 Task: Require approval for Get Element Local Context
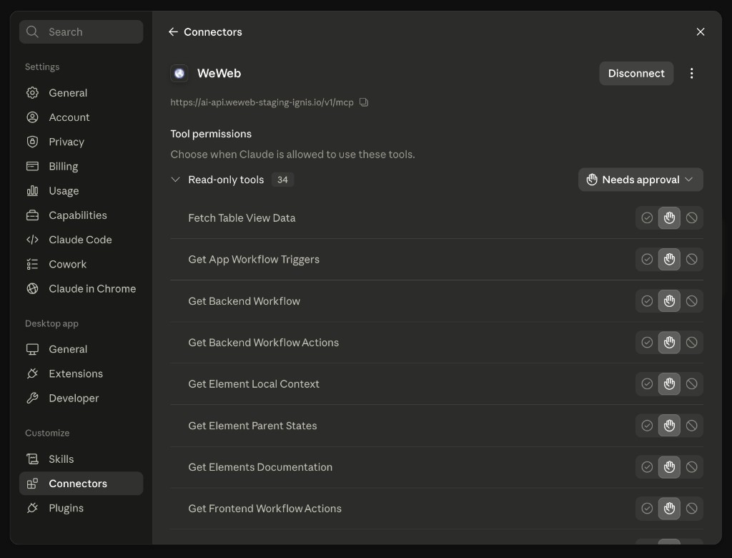669,383
